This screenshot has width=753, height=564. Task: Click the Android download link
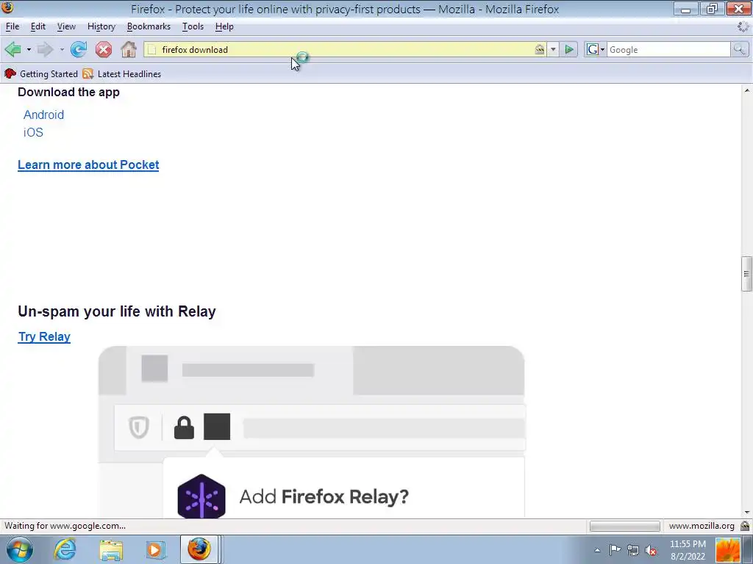43,115
